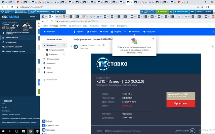Forward the email with 'Переслать'
The width and height of the screenshot is (215, 134).
click(x=149, y=32)
